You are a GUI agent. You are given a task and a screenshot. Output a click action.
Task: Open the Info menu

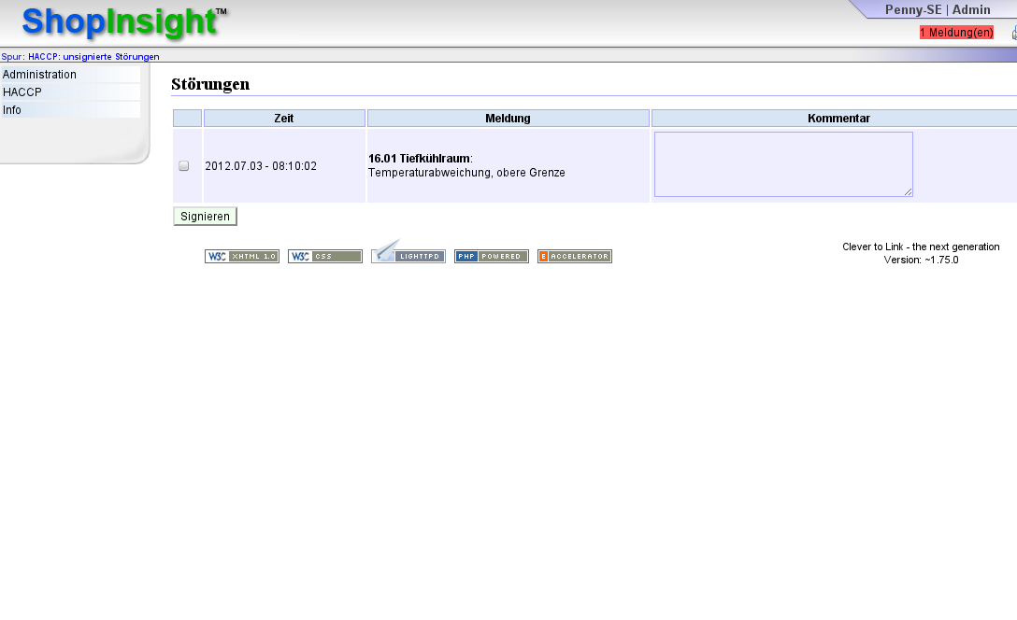71,110
